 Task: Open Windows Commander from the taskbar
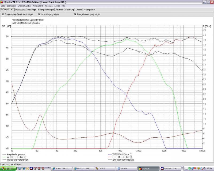tap(171, 169)
